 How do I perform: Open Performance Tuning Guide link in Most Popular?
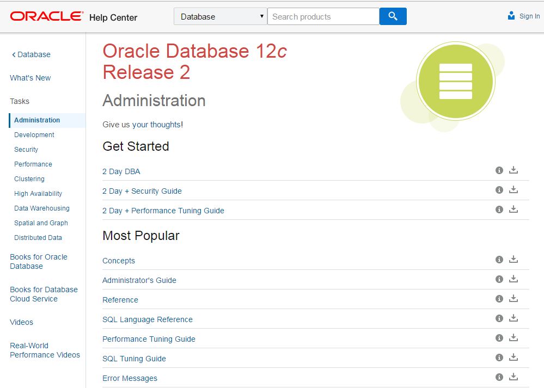149,339
